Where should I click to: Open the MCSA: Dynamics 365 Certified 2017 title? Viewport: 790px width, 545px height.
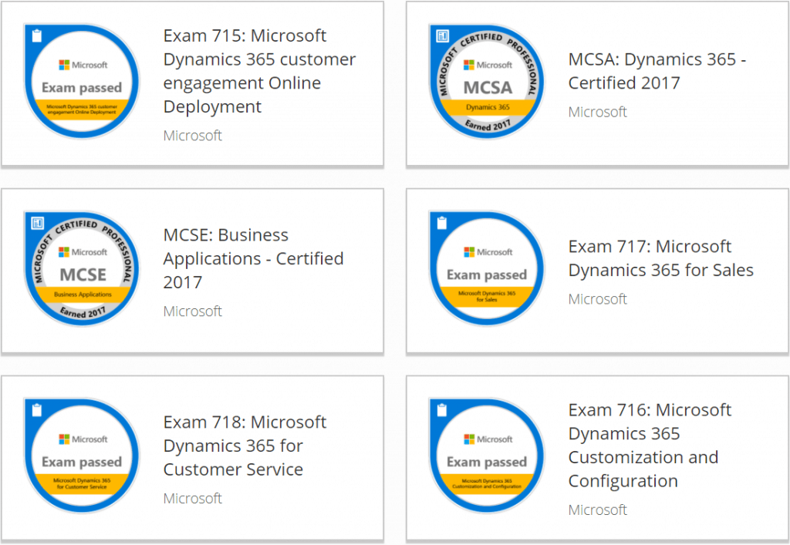[657, 71]
